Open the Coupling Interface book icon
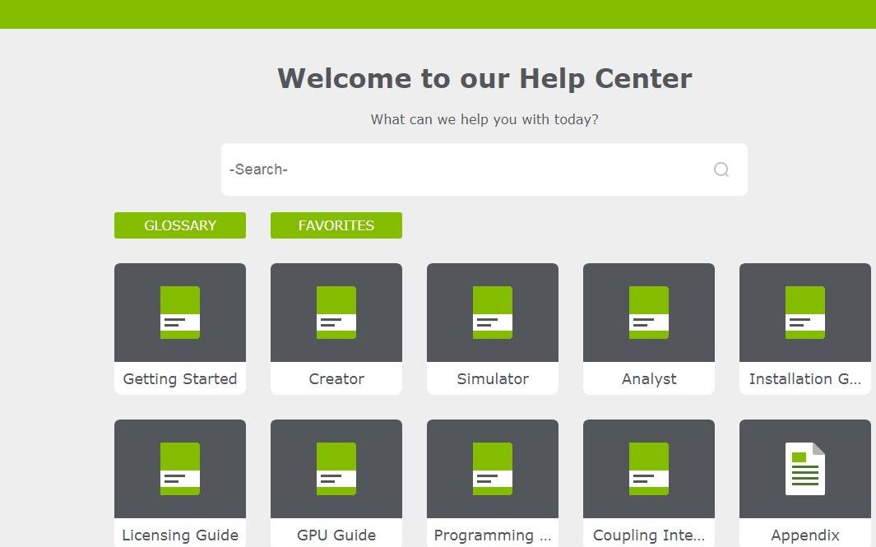 coord(649,469)
